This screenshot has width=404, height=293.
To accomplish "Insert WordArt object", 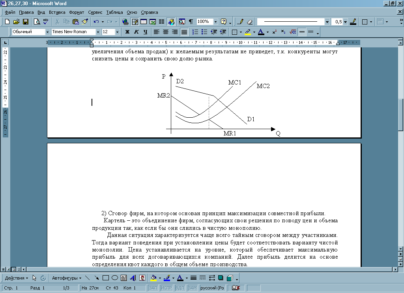I will click(133, 278).
